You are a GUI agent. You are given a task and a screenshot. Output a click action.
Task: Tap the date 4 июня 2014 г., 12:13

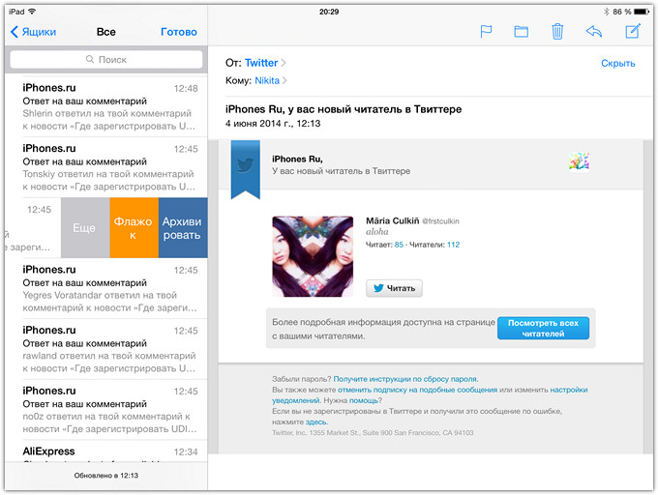(273, 124)
